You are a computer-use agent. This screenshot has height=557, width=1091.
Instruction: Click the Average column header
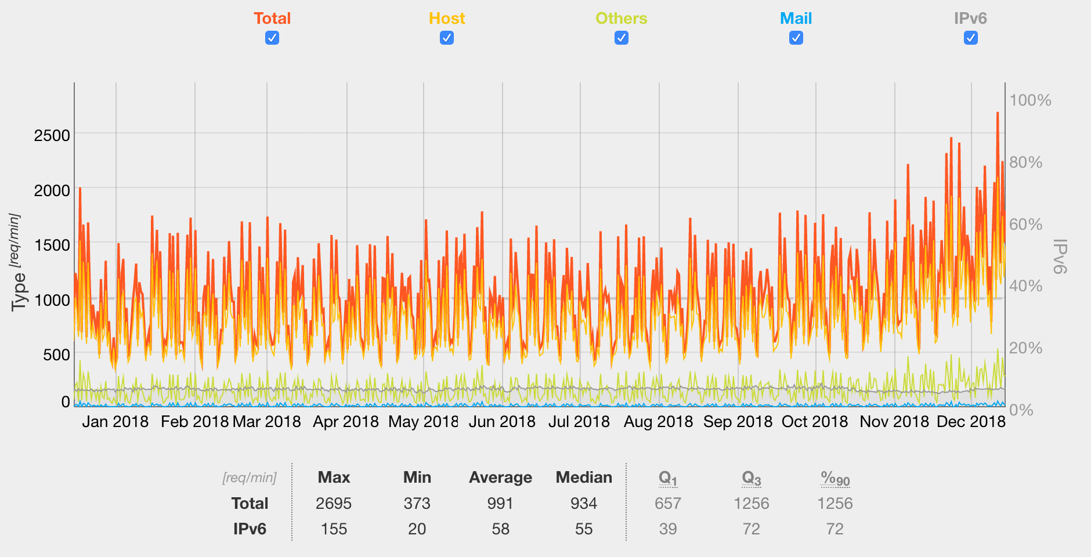pyautogui.click(x=500, y=478)
